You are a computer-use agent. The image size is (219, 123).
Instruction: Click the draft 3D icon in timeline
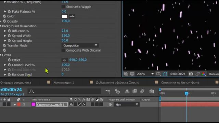pyautogui.click(x=117, y=91)
